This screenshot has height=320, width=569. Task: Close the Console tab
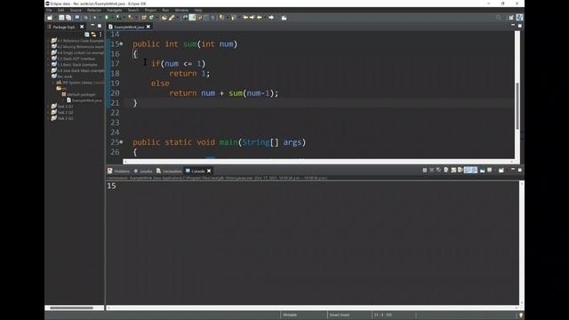(209, 171)
